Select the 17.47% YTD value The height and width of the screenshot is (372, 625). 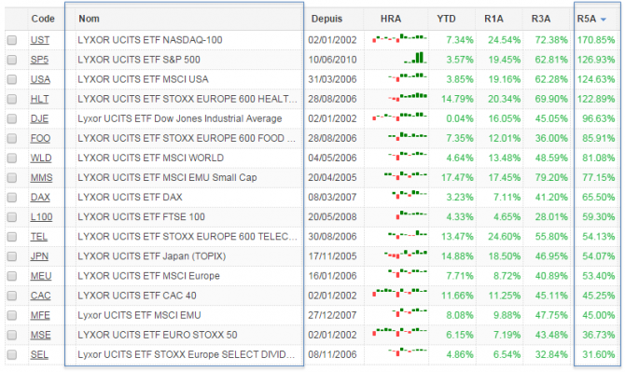pos(457,178)
